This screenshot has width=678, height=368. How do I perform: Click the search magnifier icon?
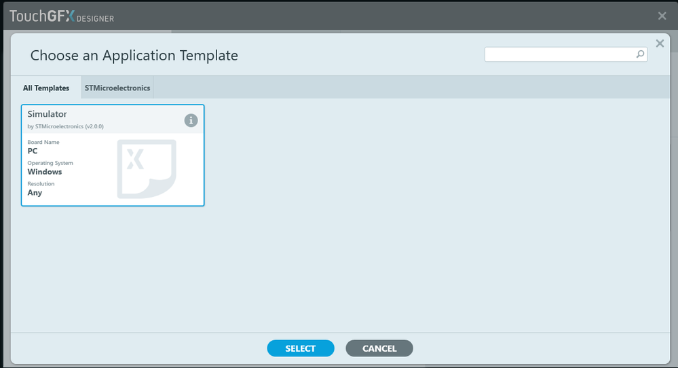(x=640, y=54)
